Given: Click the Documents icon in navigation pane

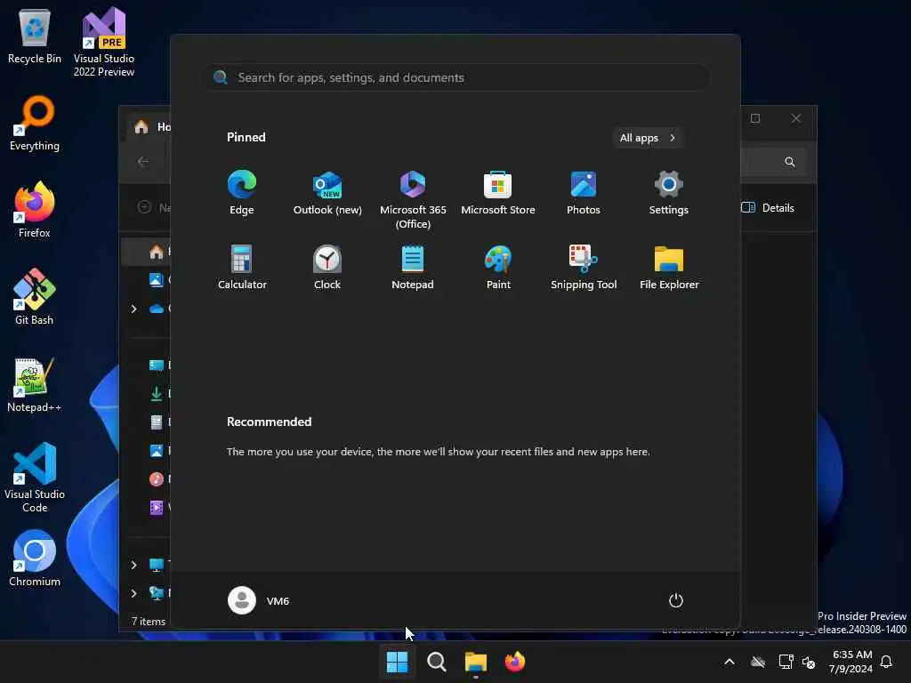Looking at the screenshot, I should coord(157,422).
